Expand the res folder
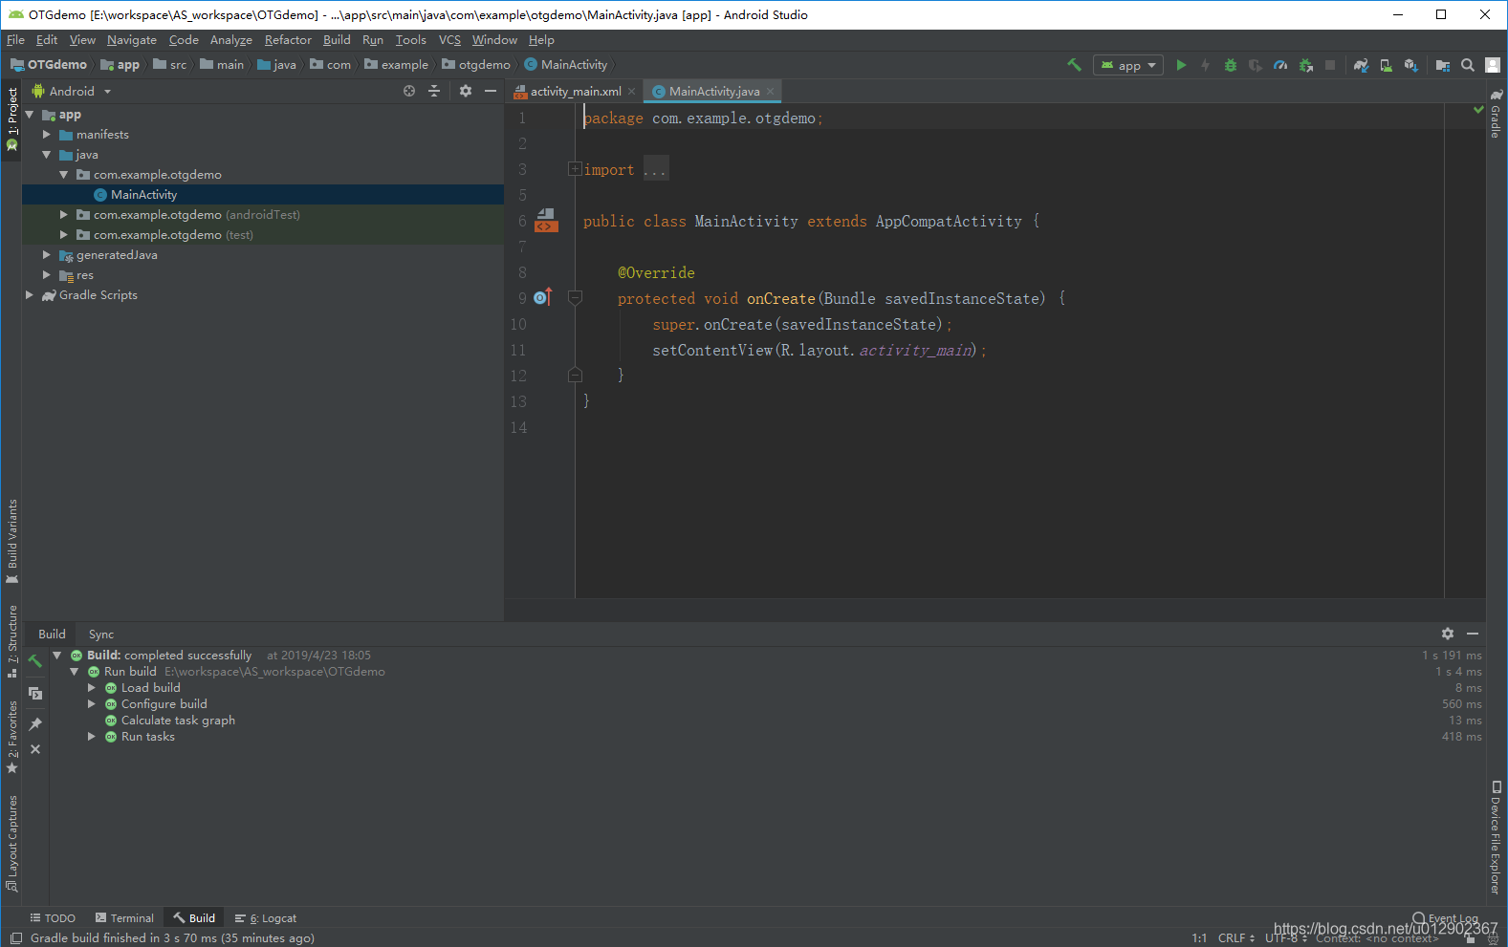Image resolution: width=1508 pixels, height=947 pixels. [x=47, y=275]
